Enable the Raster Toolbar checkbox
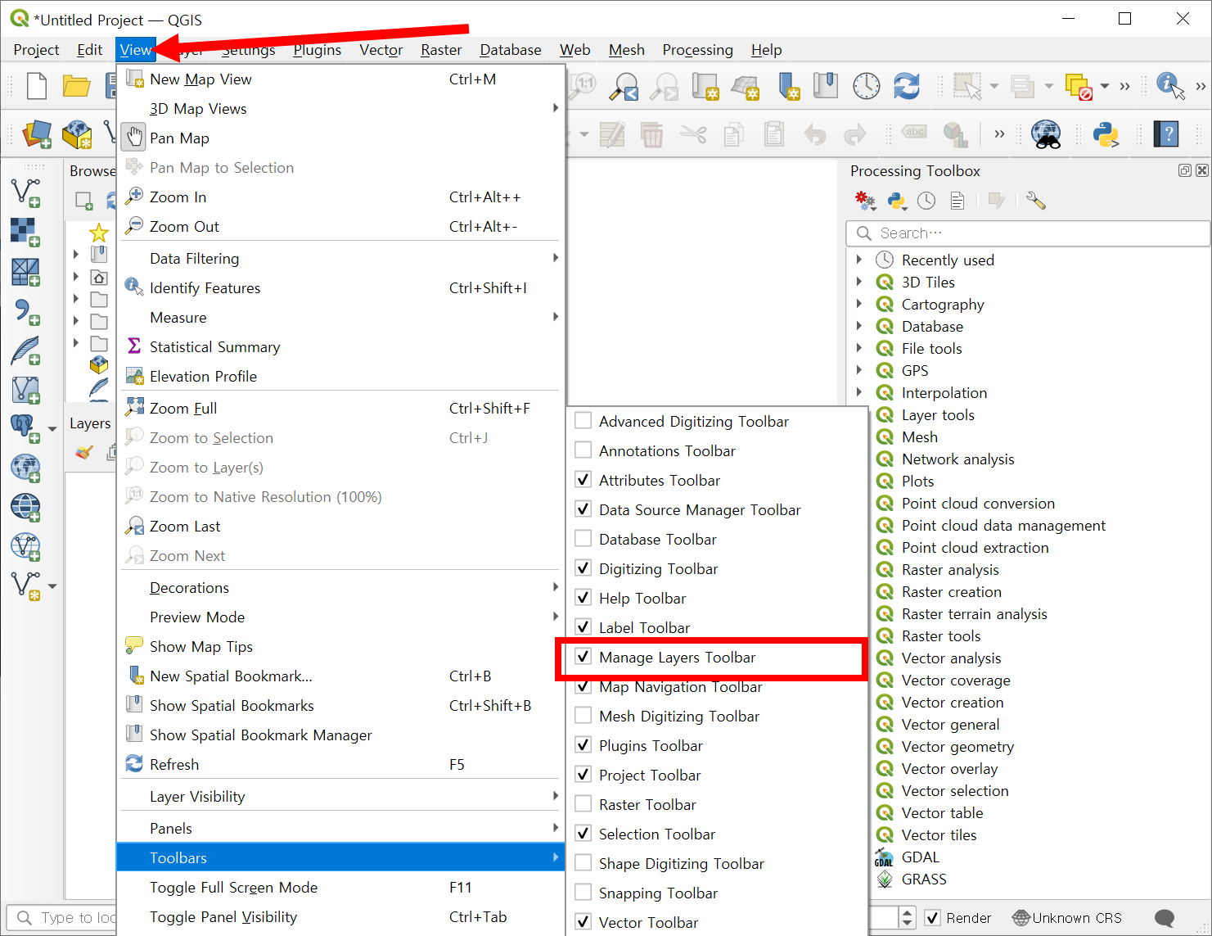 click(x=583, y=804)
